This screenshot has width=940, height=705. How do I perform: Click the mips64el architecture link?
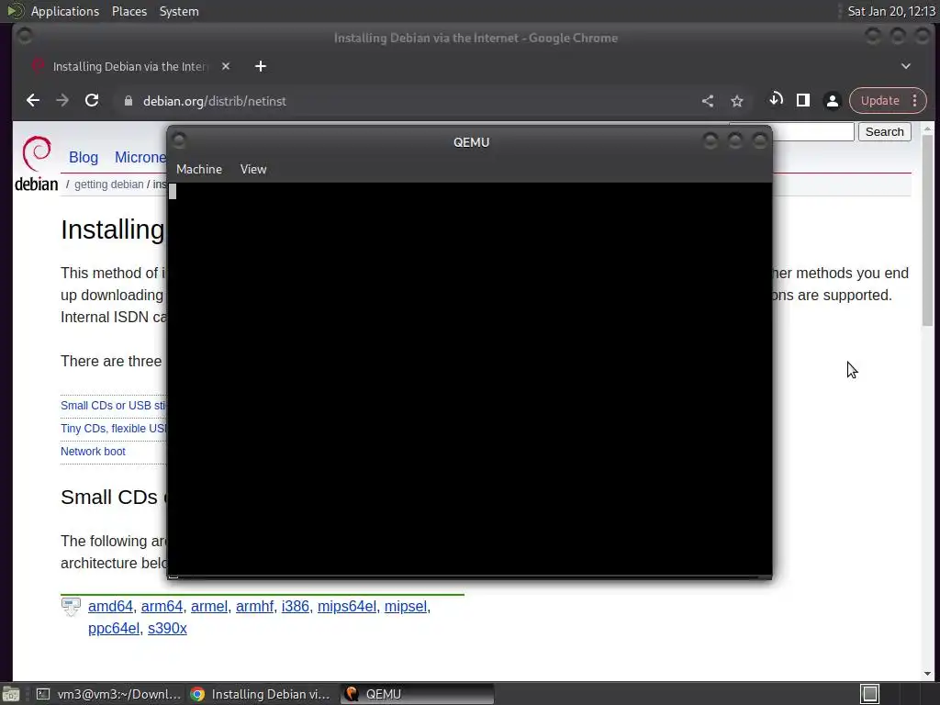coord(346,606)
